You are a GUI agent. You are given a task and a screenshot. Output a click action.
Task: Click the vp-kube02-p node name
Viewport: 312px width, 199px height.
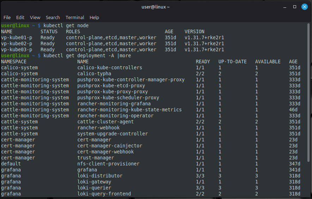17,43
